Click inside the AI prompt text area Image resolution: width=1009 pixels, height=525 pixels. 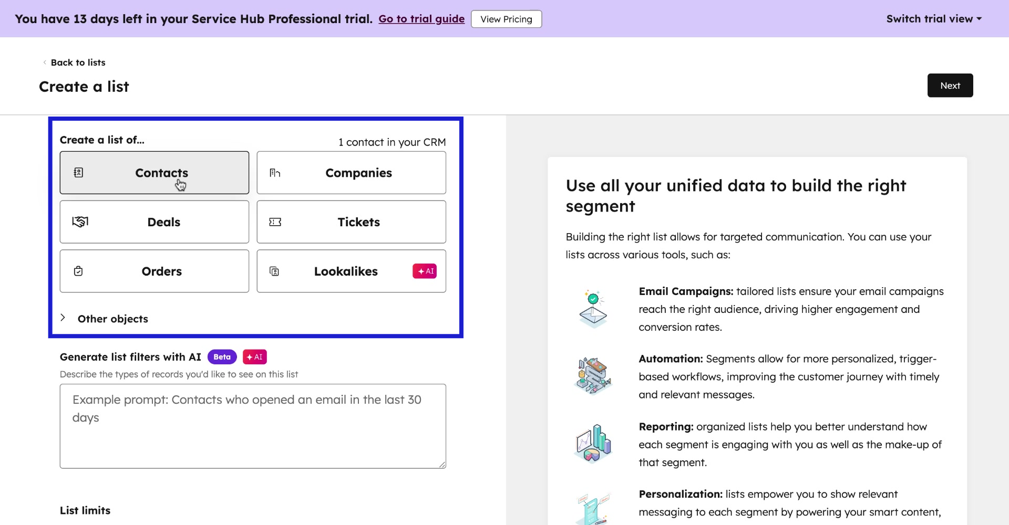point(253,425)
